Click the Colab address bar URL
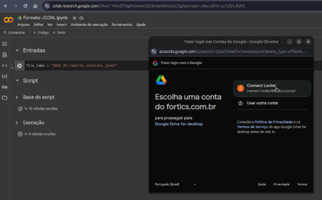 point(148,6)
